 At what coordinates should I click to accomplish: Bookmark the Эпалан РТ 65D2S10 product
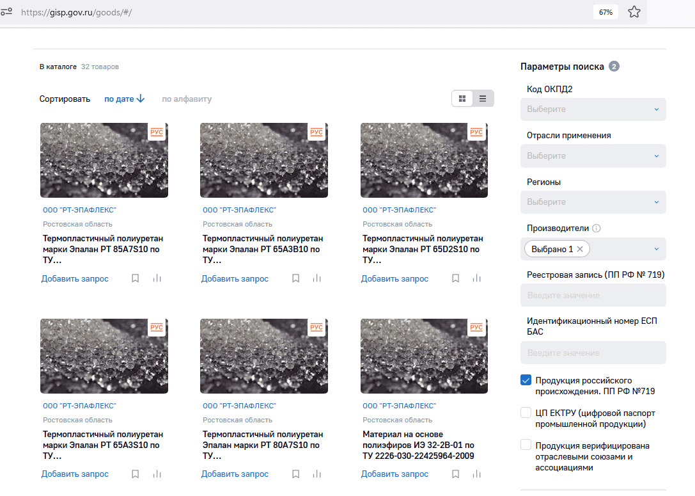tap(455, 278)
